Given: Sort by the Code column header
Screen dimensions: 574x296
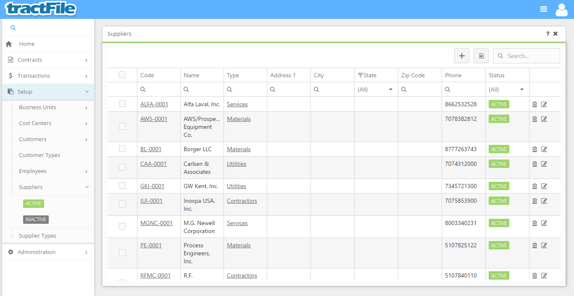Looking at the screenshot, I should point(147,75).
